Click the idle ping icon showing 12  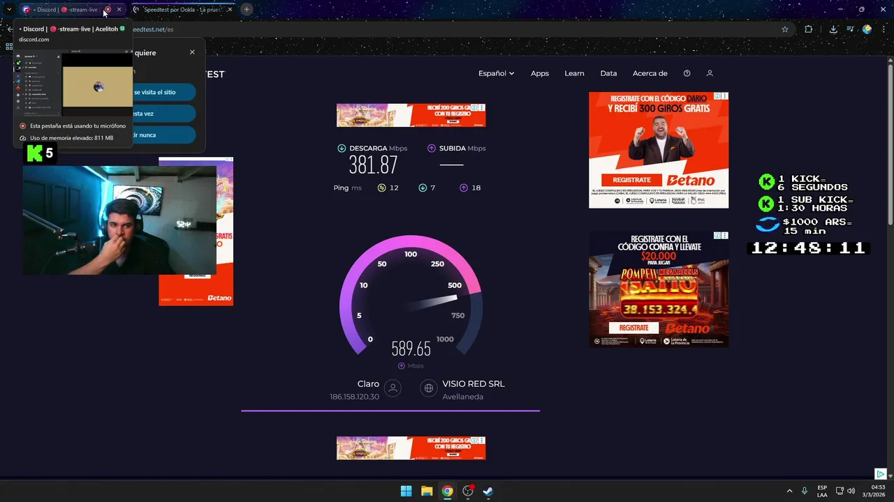click(381, 188)
